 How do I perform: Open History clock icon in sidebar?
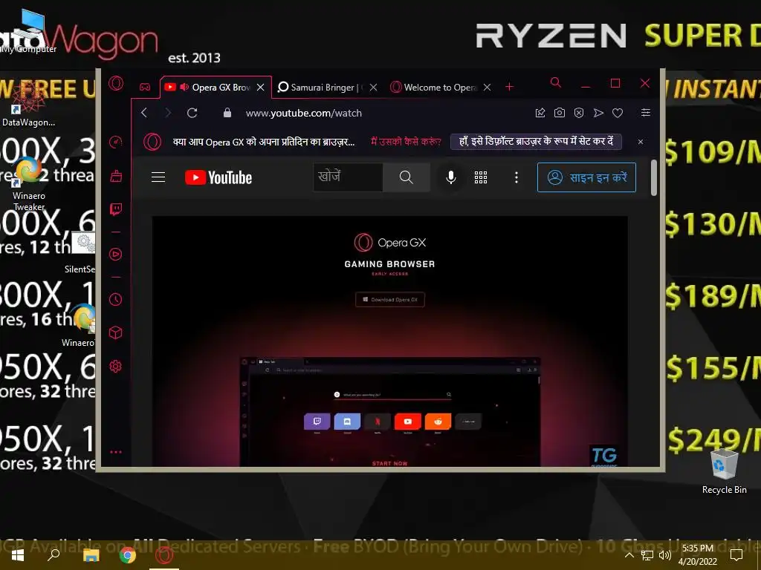[x=115, y=299]
